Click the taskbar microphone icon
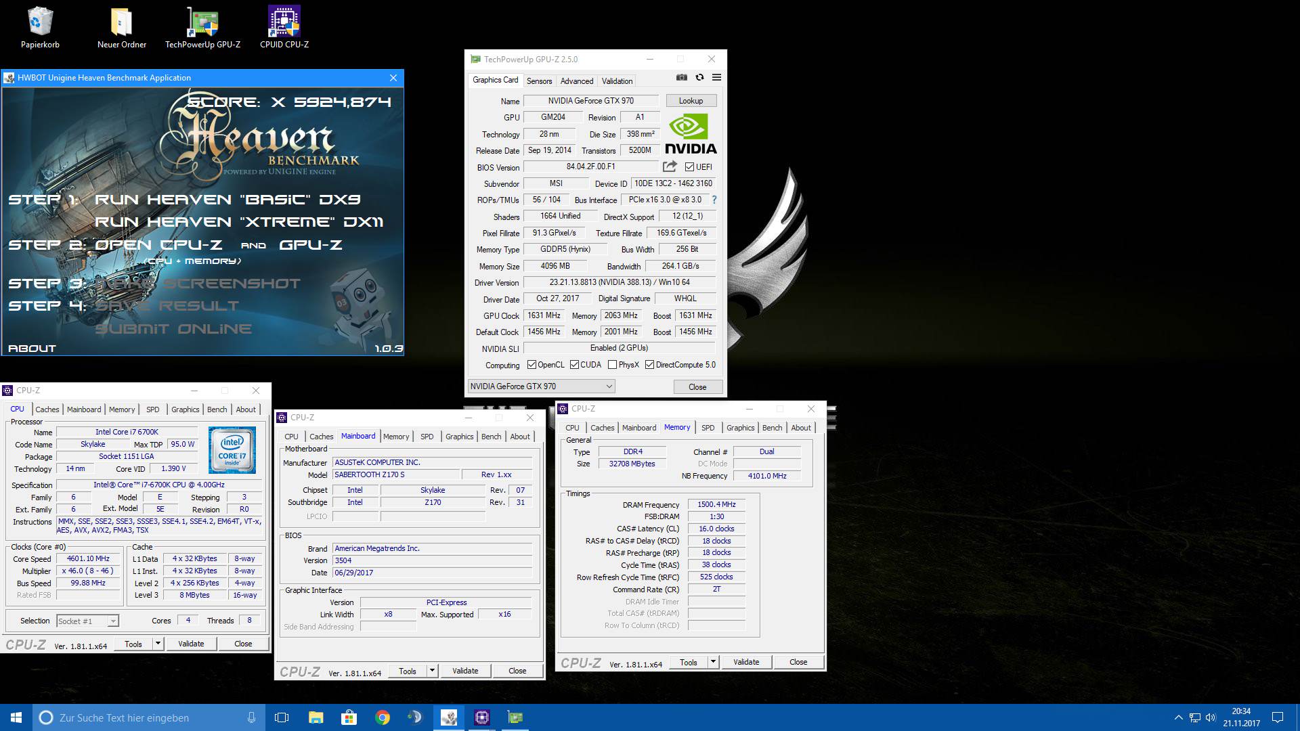This screenshot has height=731, width=1300. [251, 717]
